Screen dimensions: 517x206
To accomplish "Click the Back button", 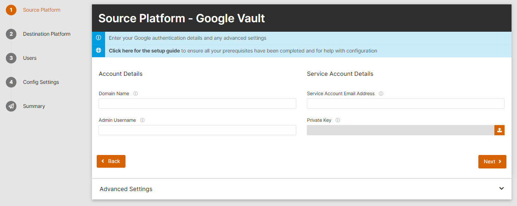I will click(x=111, y=161).
